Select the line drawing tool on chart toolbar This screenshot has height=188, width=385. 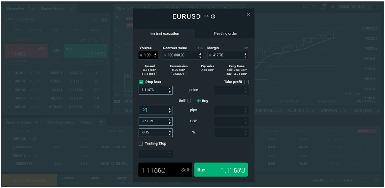tap(117, 46)
